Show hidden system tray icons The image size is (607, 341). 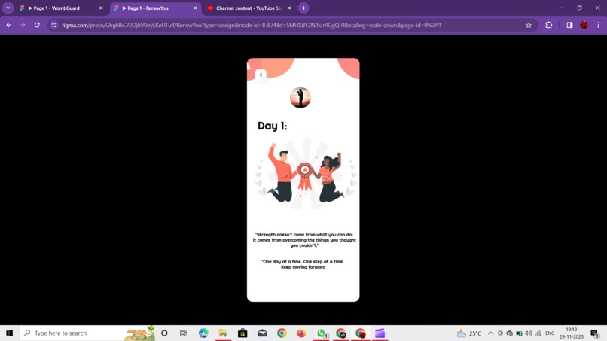pos(490,333)
